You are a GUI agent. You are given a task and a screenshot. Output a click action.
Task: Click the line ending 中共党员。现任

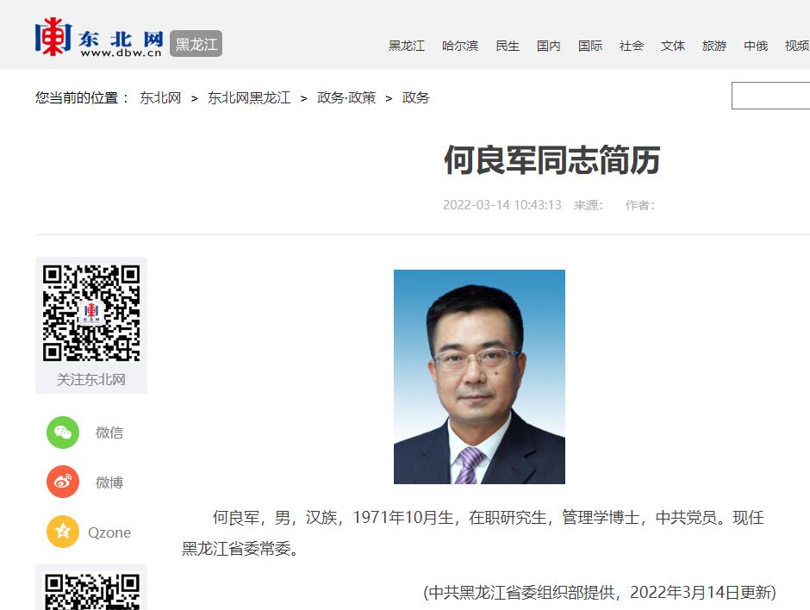point(489,518)
